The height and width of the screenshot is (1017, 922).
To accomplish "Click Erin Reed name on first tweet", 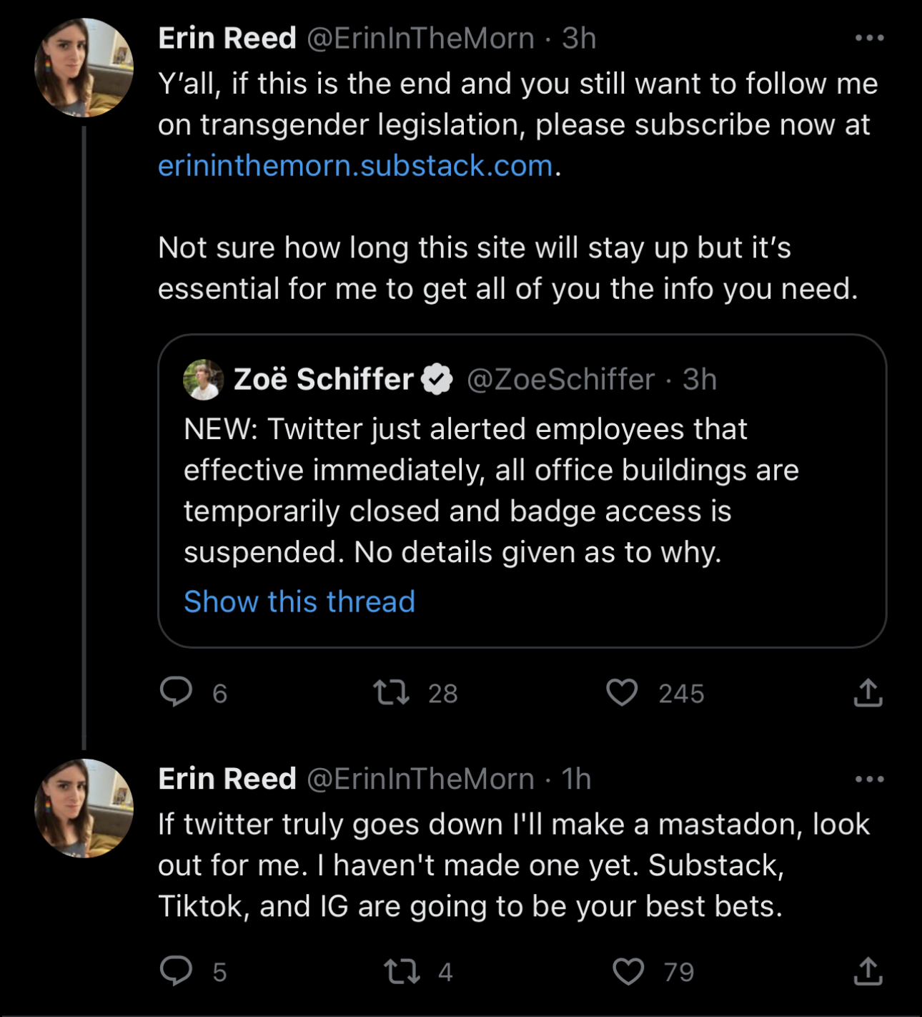I will pos(227,38).
